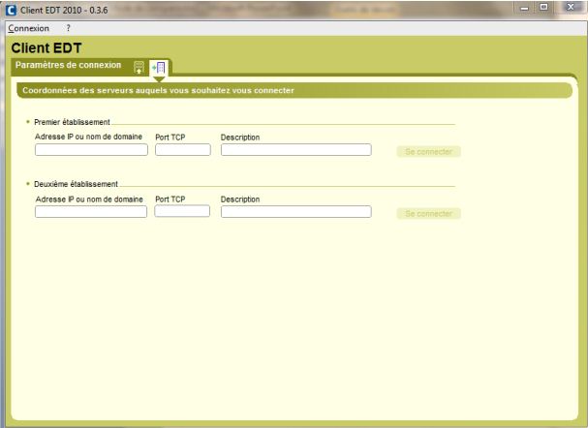Click Port TCP field for Deuxième établissement
Viewport: 588px width, 428px height.
click(x=182, y=211)
